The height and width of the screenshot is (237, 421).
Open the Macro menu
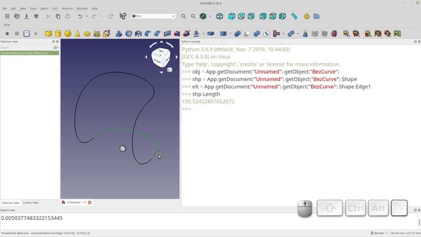[44, 9]
